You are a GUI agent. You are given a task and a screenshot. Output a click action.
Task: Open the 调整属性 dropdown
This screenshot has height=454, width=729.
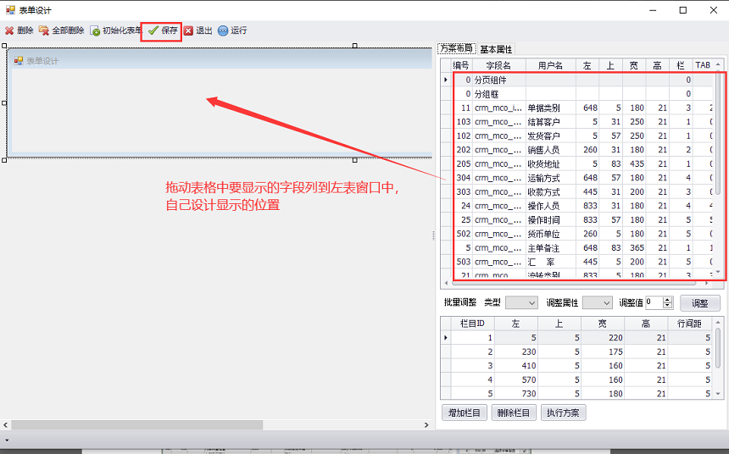pyautogui.click(x=598, y=303)
